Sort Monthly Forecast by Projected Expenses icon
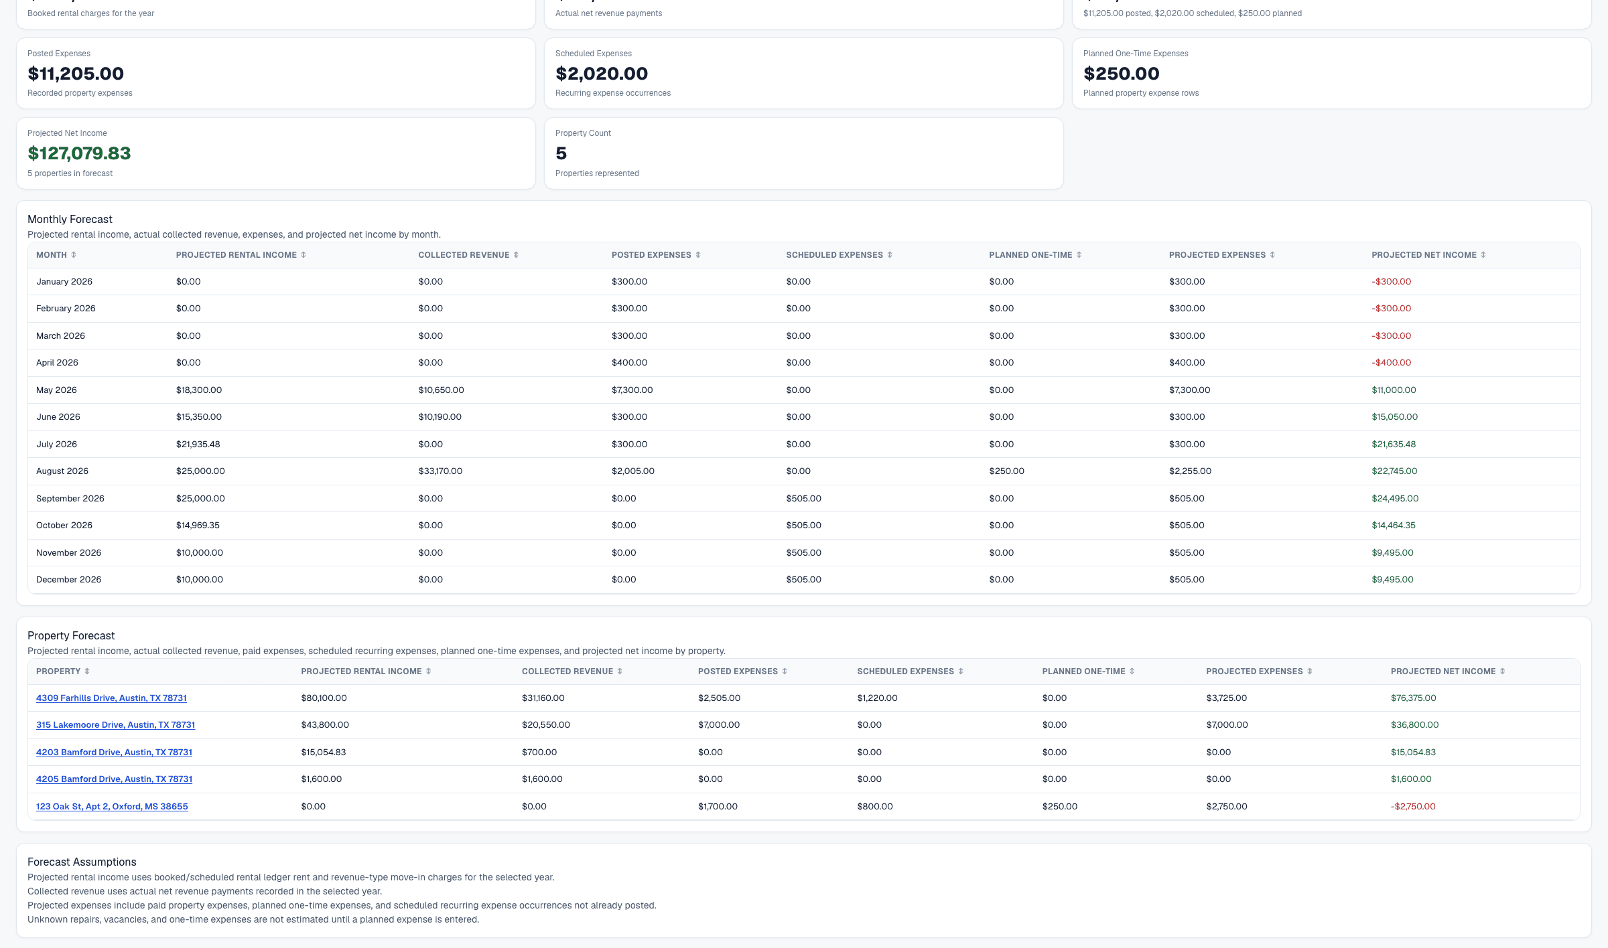Screen dimensions: 1608x948 pos(1272,255)
